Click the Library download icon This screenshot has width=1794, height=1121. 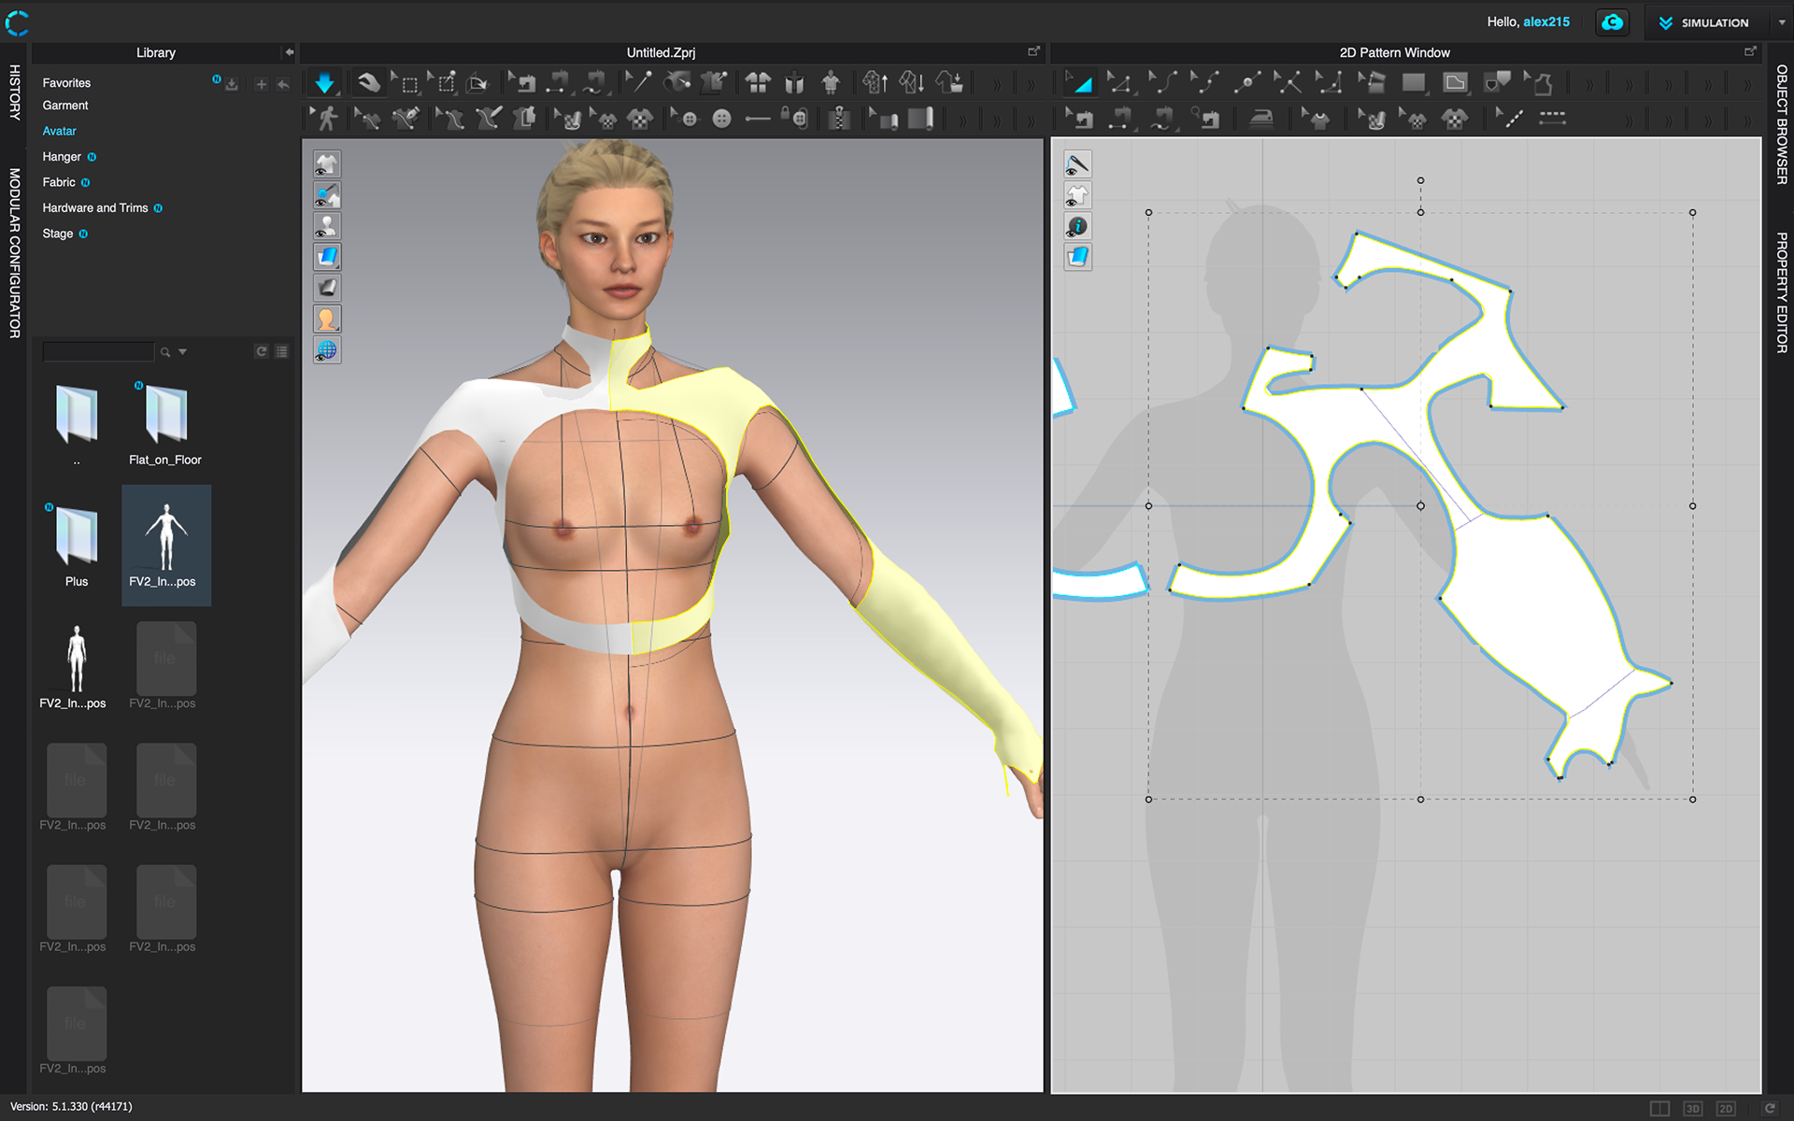[x=231, y=85]
